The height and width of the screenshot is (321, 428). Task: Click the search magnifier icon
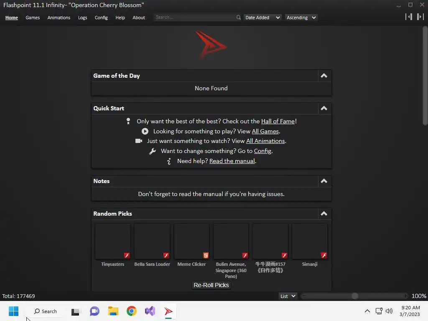[x=238, y=18]
